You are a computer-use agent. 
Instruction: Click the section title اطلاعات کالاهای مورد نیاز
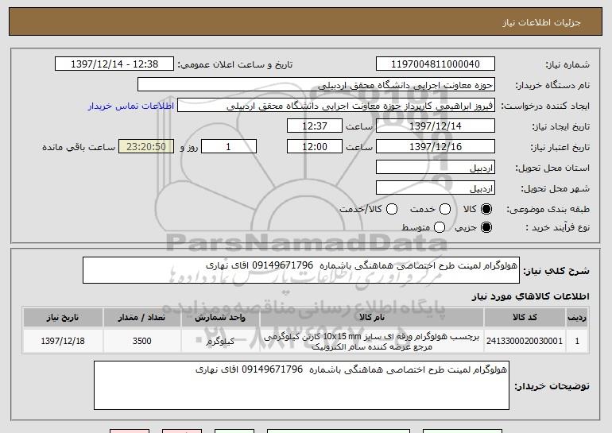[530, 296]
